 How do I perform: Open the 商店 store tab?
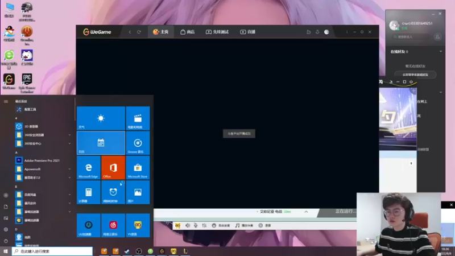188,32
